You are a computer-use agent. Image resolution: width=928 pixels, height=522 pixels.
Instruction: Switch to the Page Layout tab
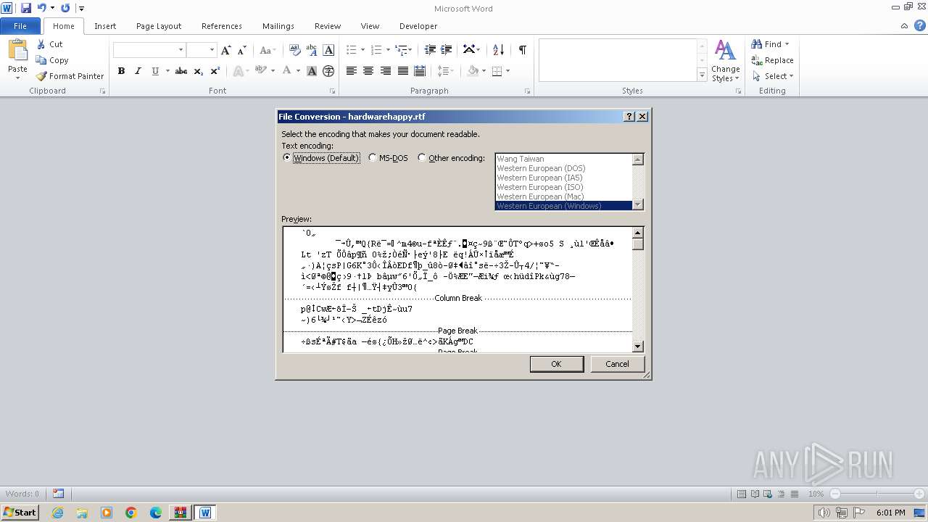(159, 26)
